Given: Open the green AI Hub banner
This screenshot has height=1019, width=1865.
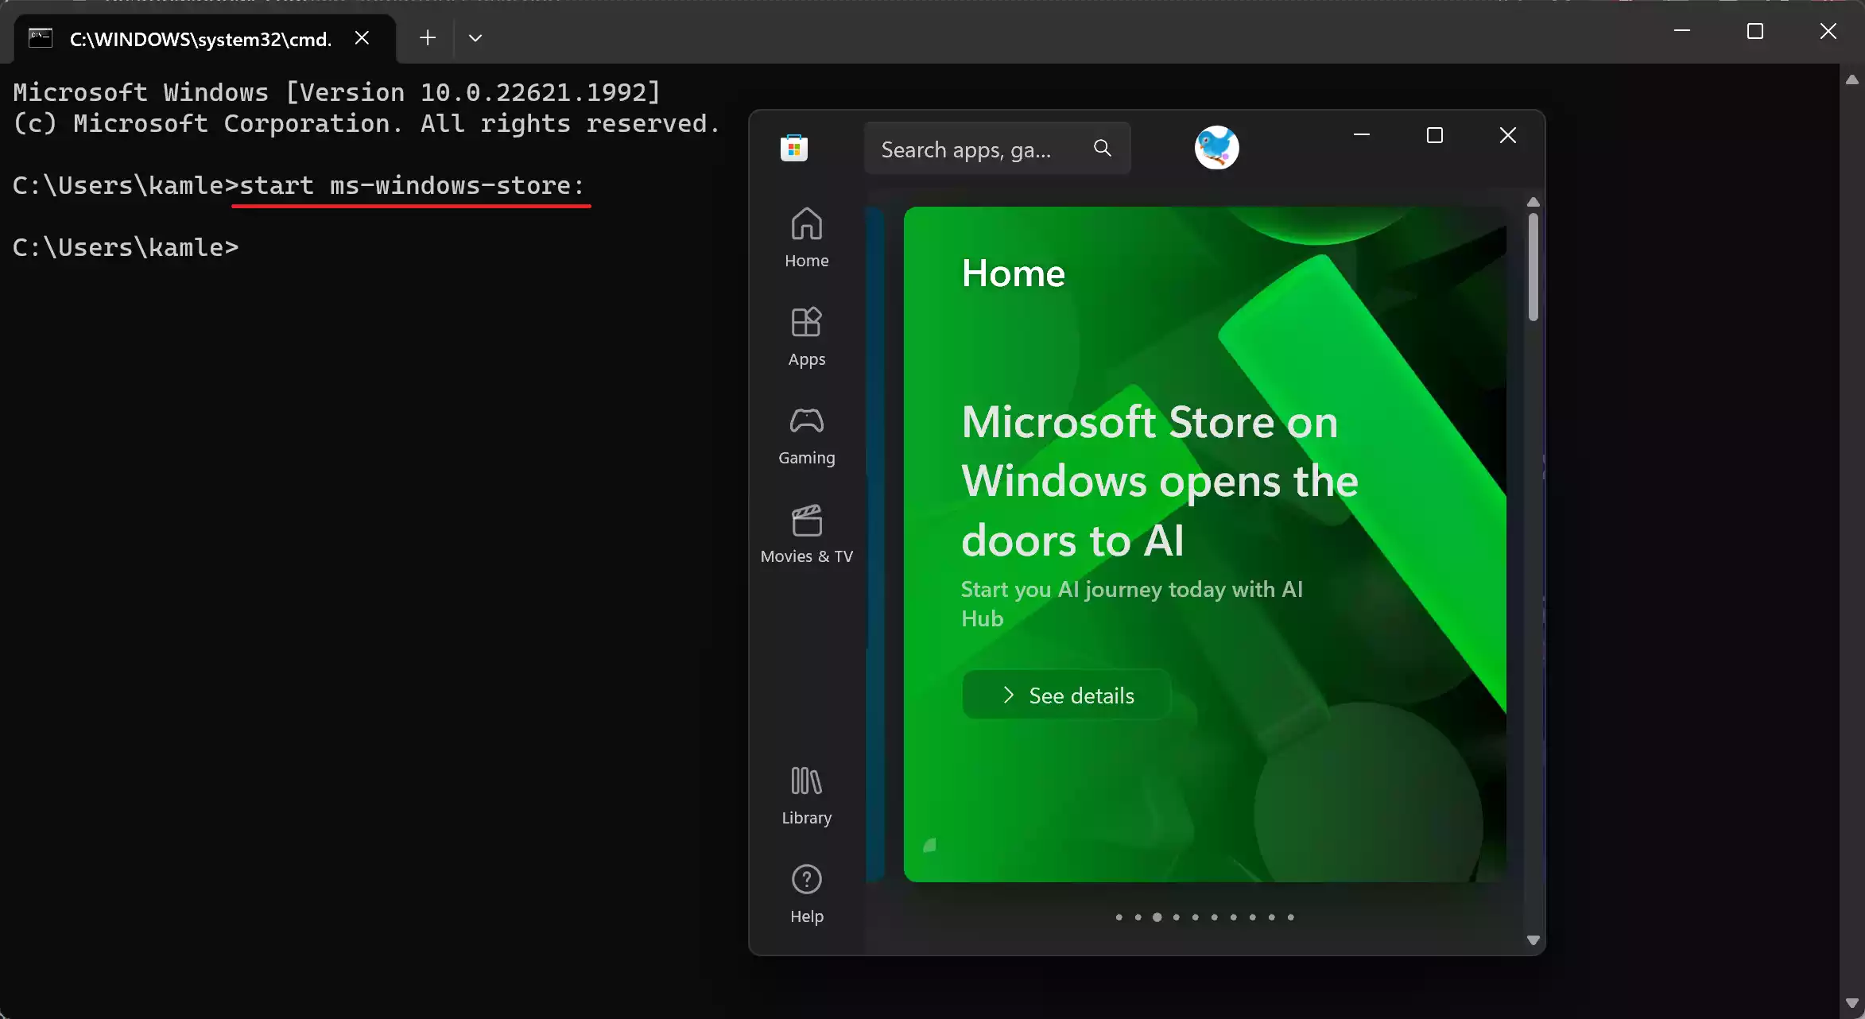Looking at the screenshot, I should pos(1204,544).
